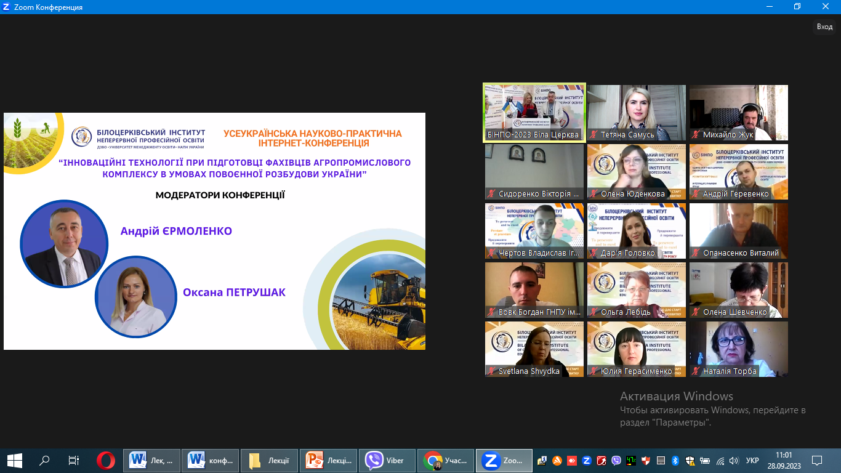841x473 pixels.
Task: Open the Windows notification center icon
Action: (x=817, y=460)
